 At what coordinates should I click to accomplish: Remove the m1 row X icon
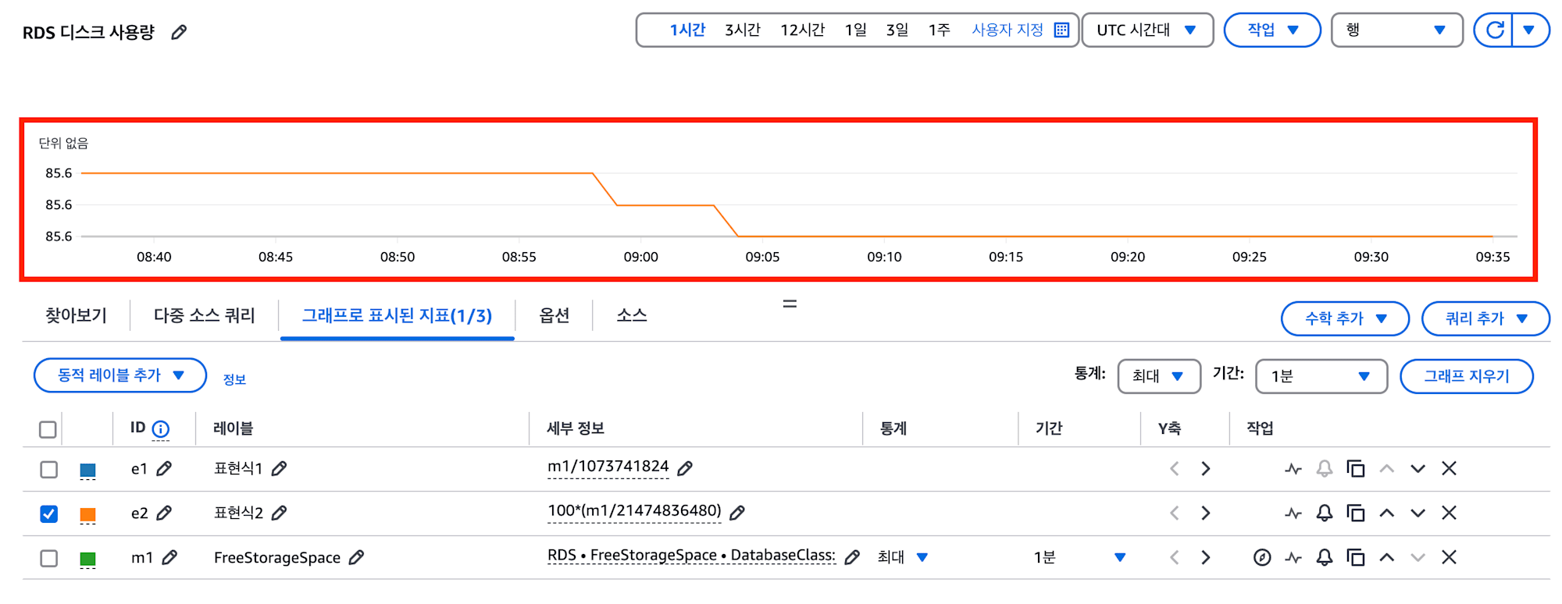tap(1449, 557)
